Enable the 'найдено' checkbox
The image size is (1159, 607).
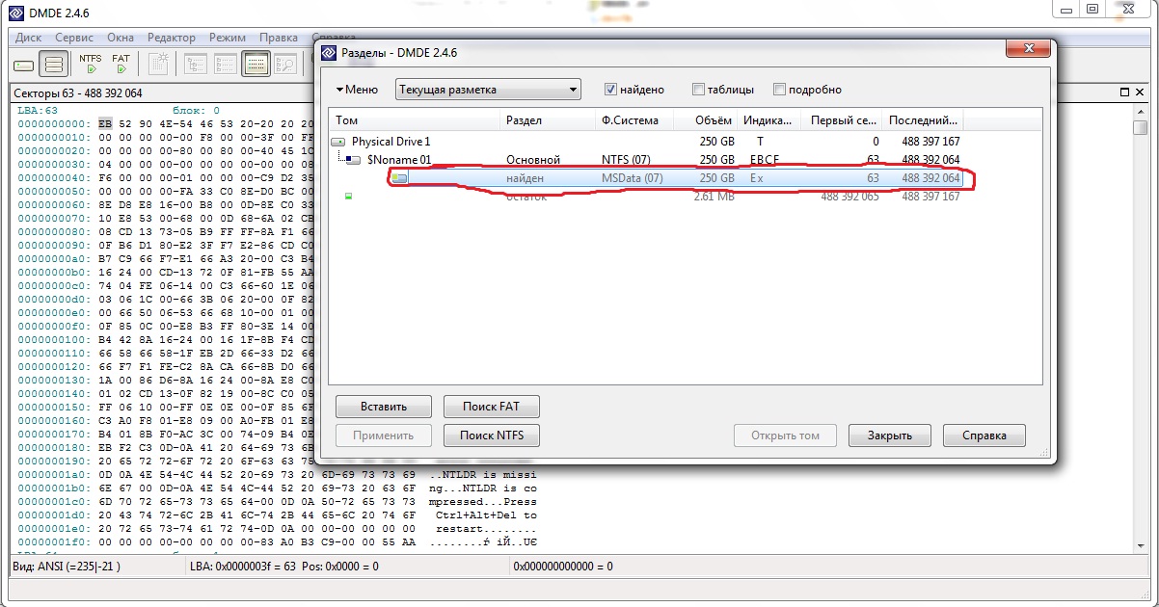pos(610,90)
